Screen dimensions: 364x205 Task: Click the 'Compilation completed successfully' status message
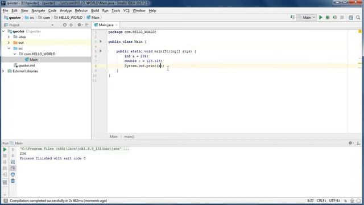[59, 200]
